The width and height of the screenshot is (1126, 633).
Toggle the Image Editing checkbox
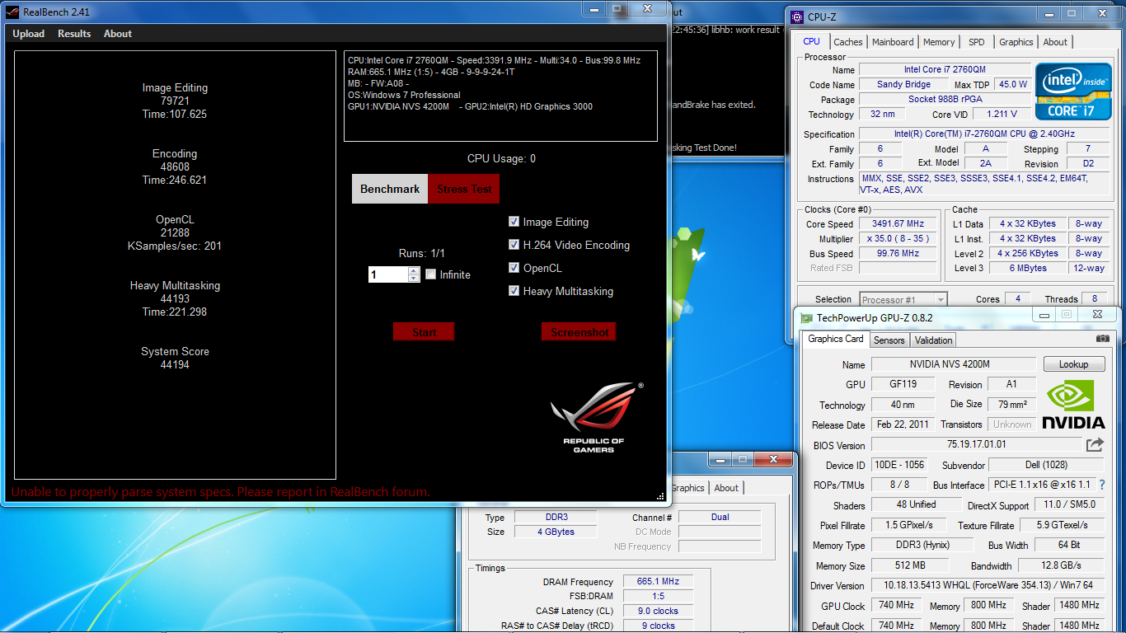(514, 222)
